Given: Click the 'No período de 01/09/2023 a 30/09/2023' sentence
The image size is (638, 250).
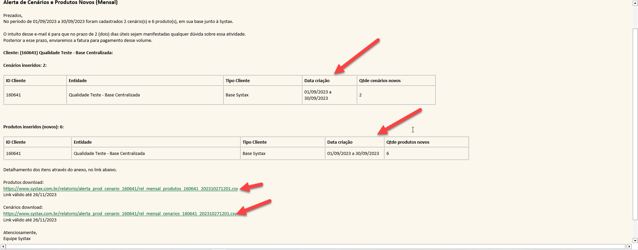Looking at the screenshot, I should click(x=118, y=21).
